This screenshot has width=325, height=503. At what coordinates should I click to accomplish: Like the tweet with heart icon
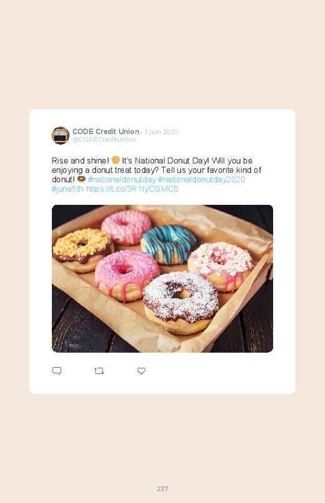pos(141,371)
